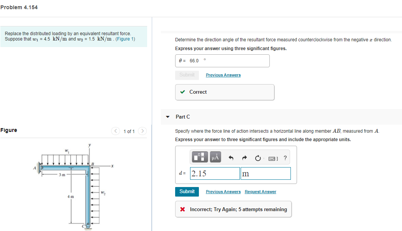402x231 pixels.
Task: Submit the Part C answer
Action: click(x=187, y=191)
